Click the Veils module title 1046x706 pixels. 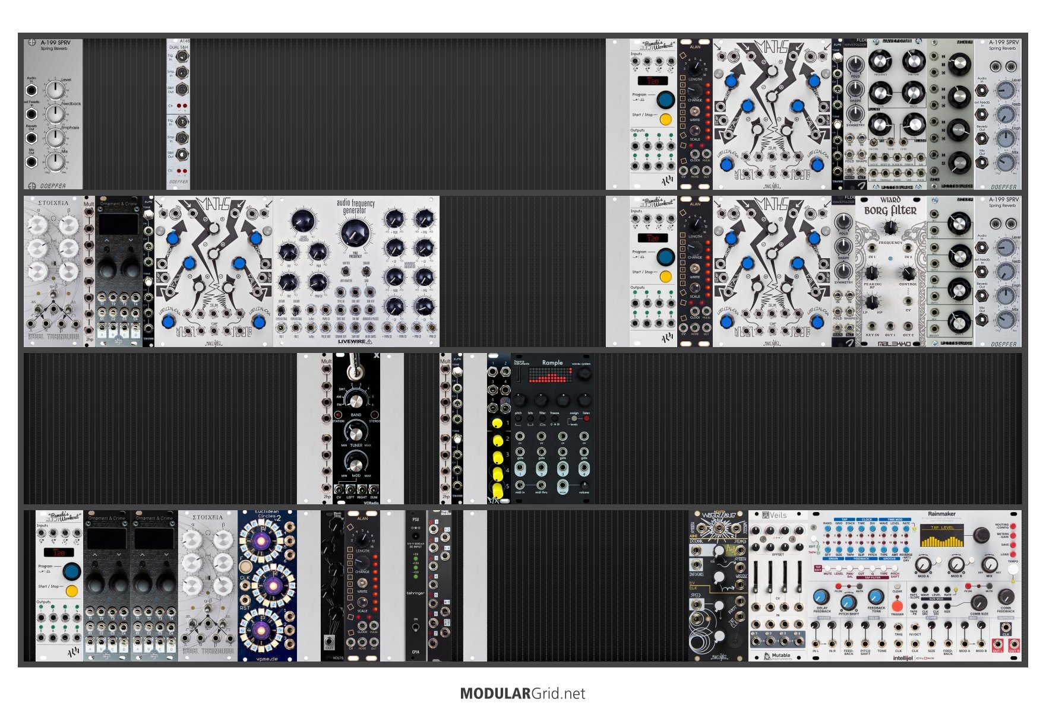(775, 516)
